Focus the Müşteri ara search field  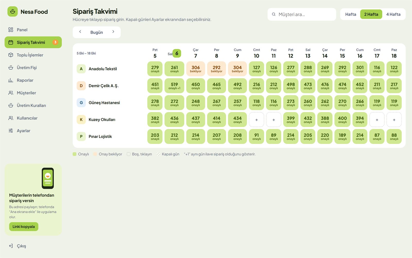point(302,14)
